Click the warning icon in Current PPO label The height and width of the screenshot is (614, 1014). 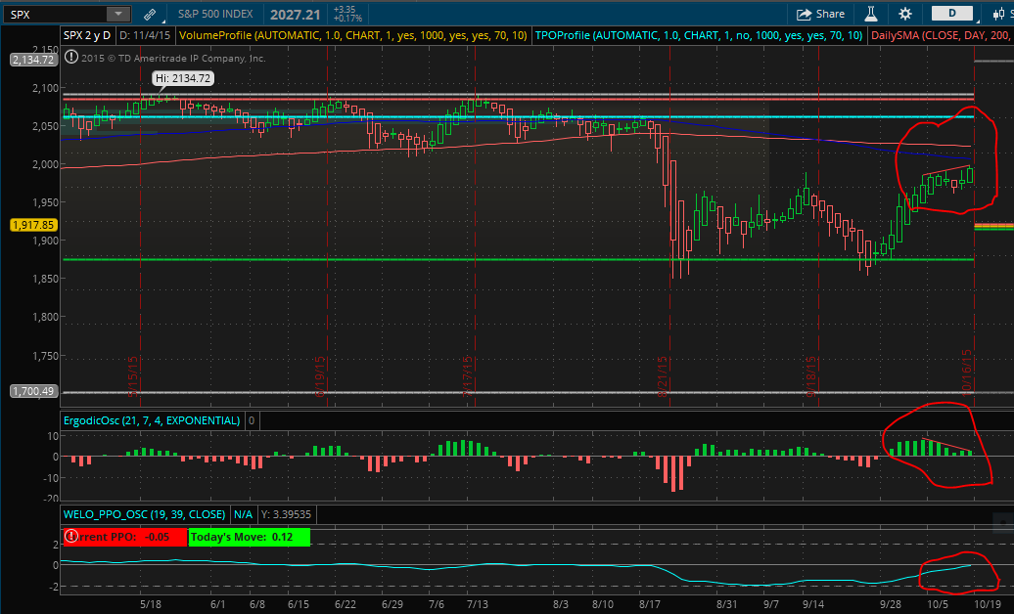click(x=71, y=537)
